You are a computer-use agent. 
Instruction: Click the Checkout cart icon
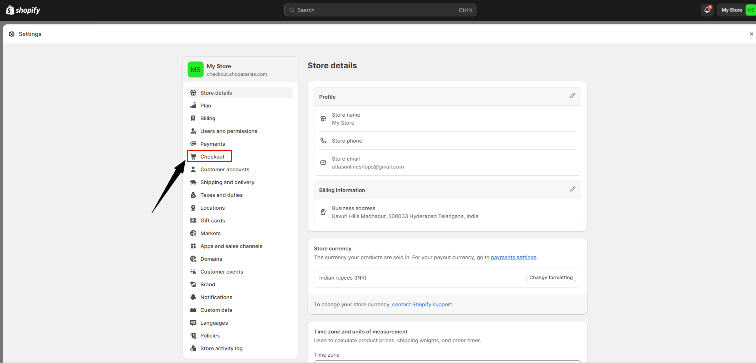click(193, 157)
